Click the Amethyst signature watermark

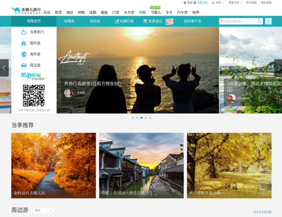75,58
